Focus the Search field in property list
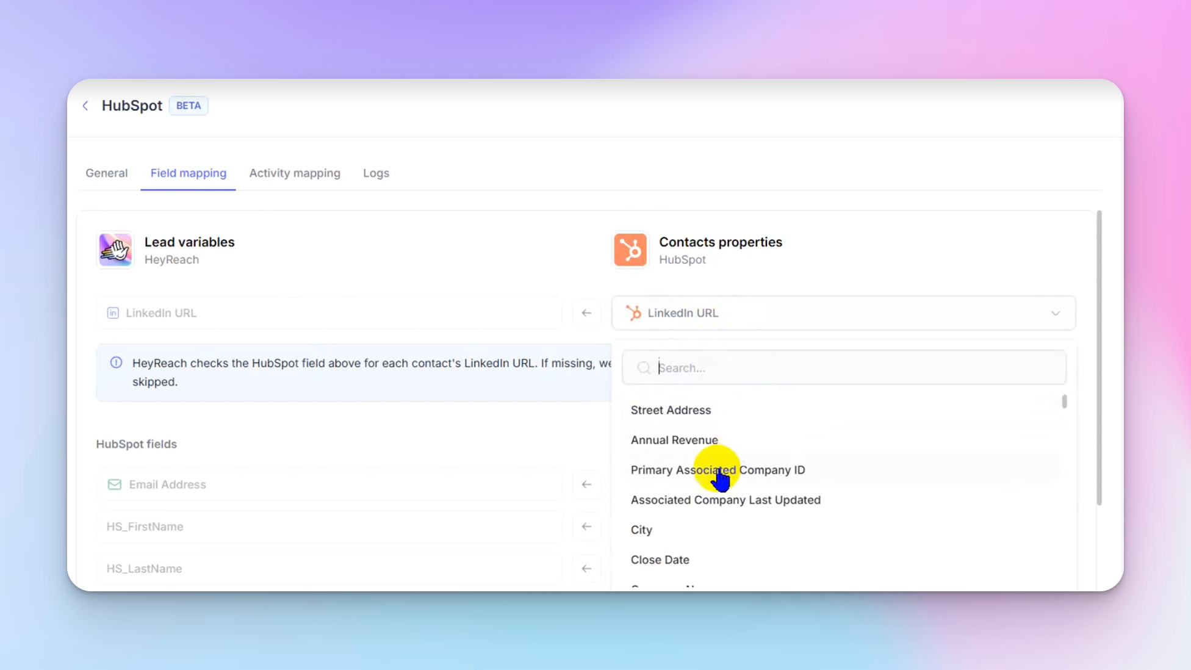The height and width of the screenshot is (670, 1191). pyautogui.click(x=844, y=368)
